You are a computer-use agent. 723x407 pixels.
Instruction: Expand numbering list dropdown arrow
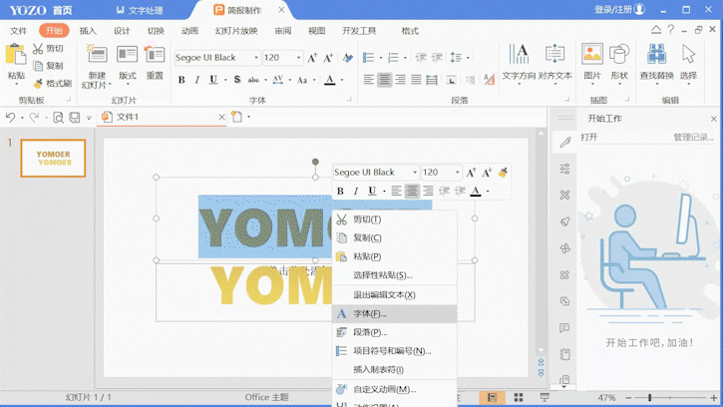coord(405,58)
